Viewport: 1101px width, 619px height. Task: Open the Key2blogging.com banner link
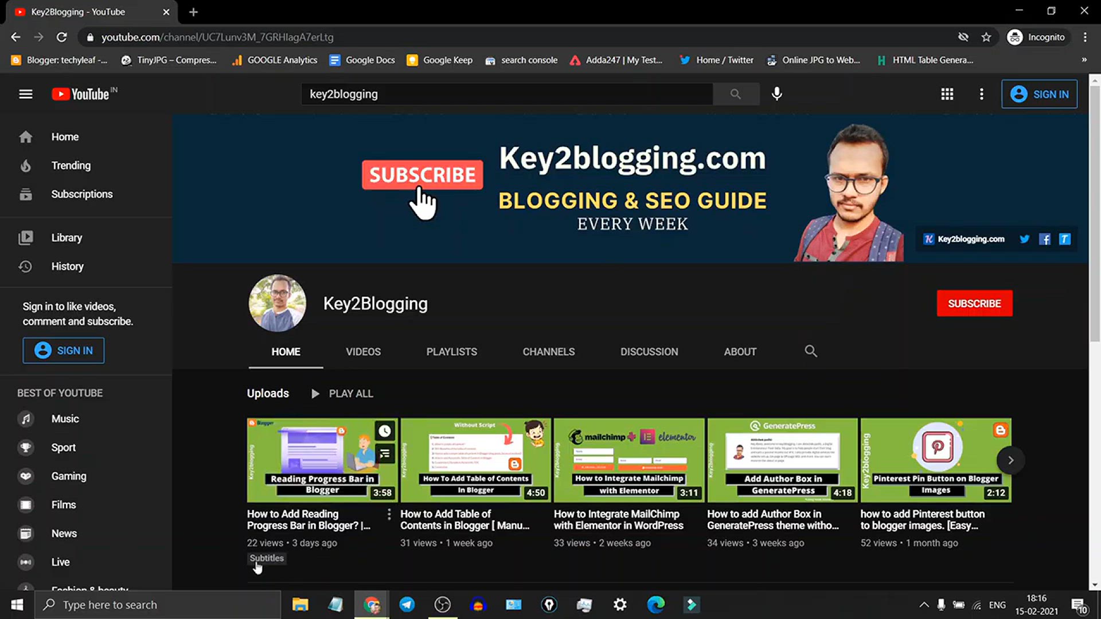tap(964, 239)
